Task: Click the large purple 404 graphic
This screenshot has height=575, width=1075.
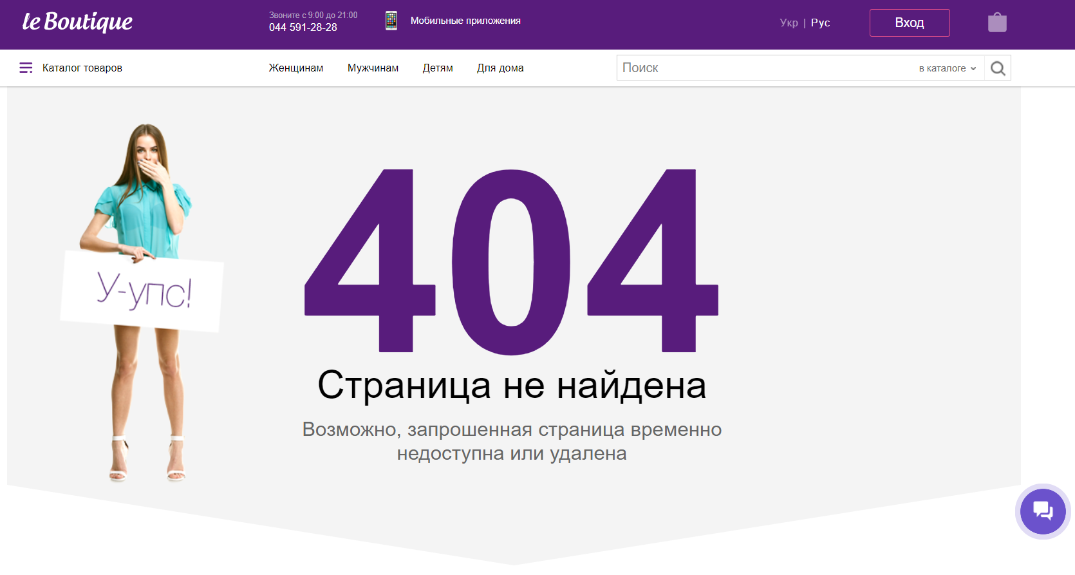Action: pyautogui.click(x=511, y=261)
